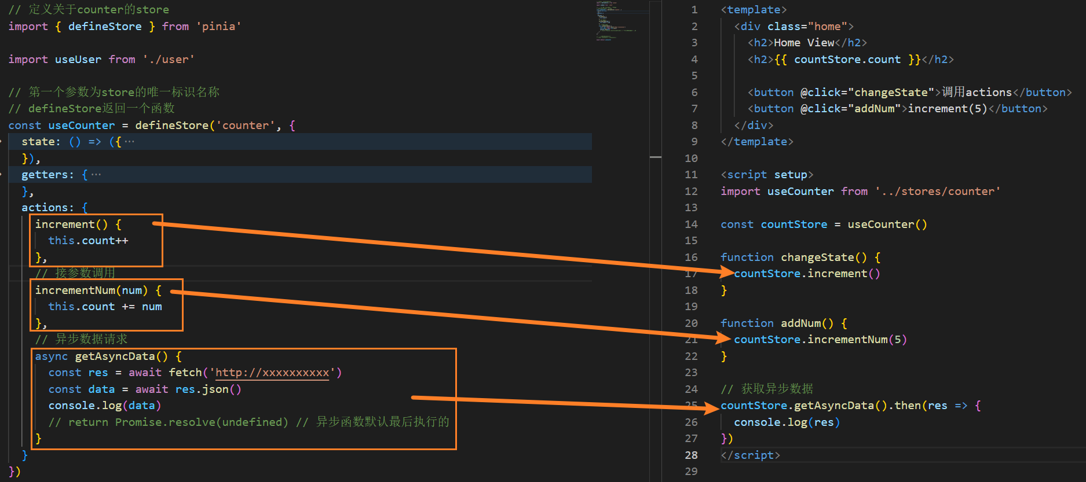The height and width of the screenshot is (482, 1086).
Task: Click the '../stores/counter' import path
Action: tap(938, 192)
